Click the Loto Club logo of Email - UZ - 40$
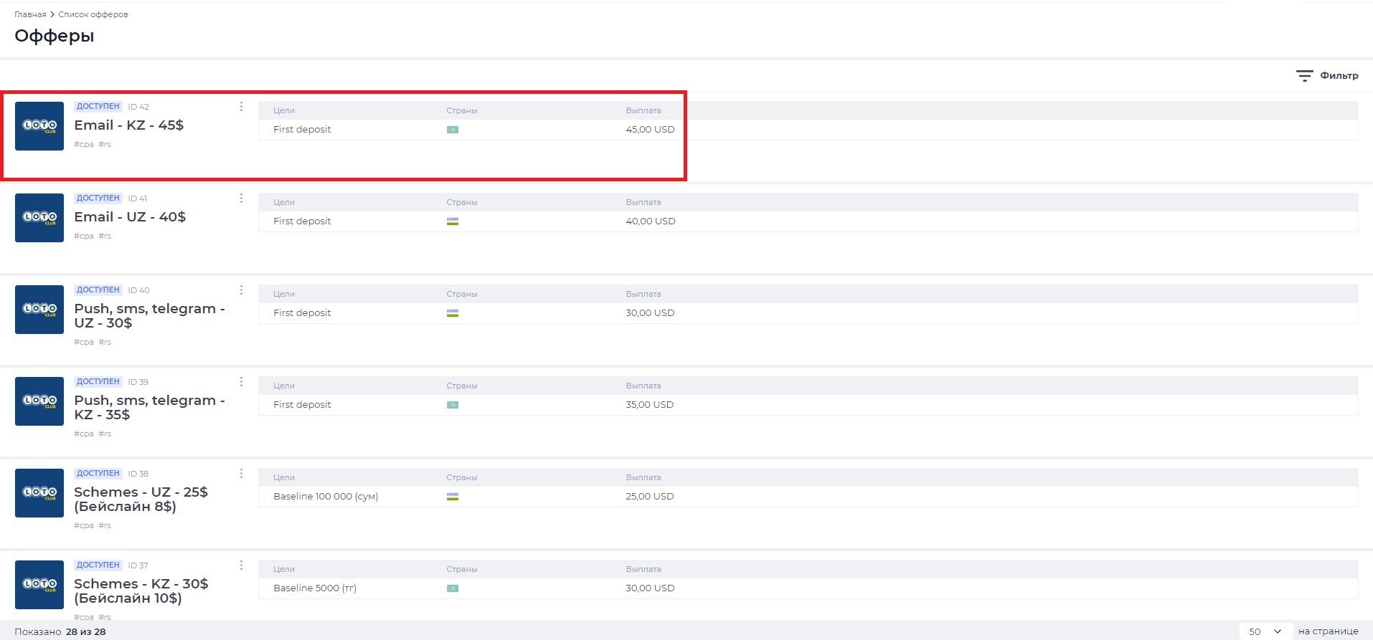This screenshot has height=640, width=1373. click(39, 218)
